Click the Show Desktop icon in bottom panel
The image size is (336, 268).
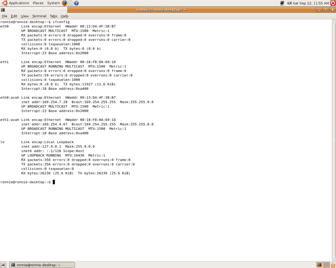coord(4,265)
